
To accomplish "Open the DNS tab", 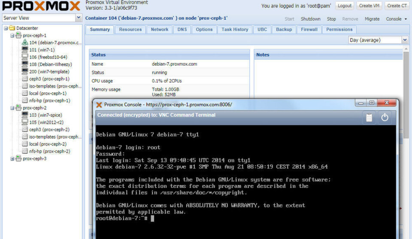I will (x=182, y=30).
